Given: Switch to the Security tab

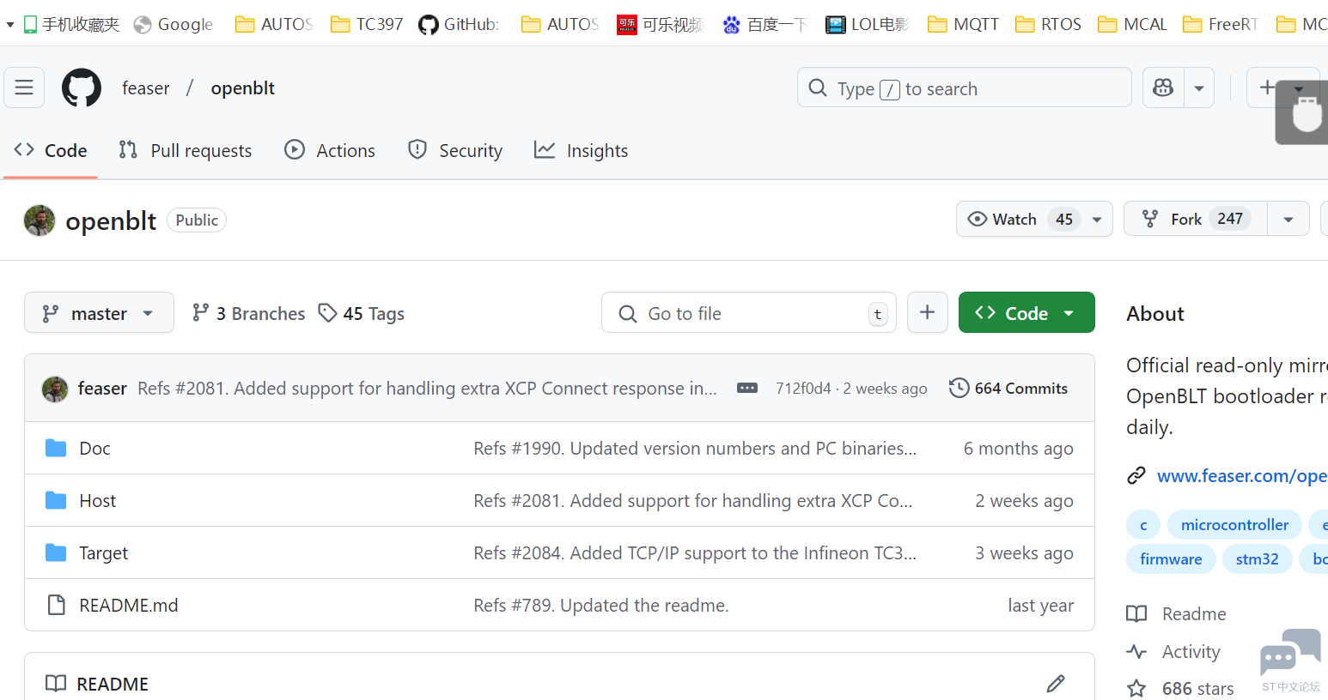Looking at the screenshot, I should [x=455, y=150].
